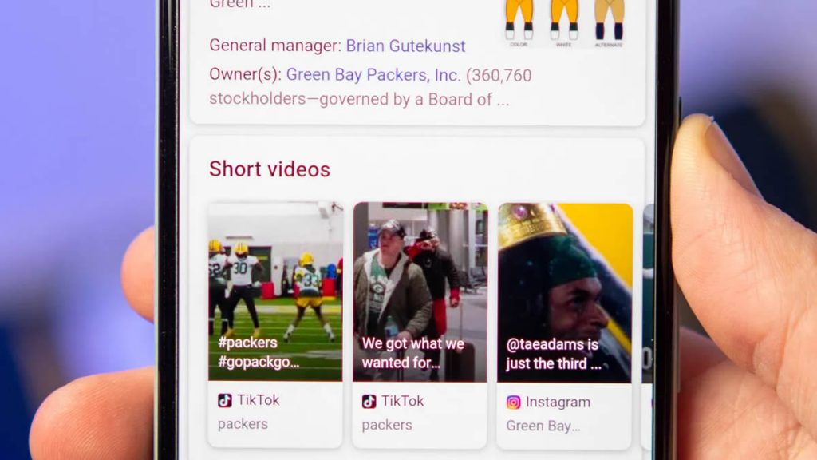
Task: Click 'packers' account name under first TikTok video
Action: (243, 424)
